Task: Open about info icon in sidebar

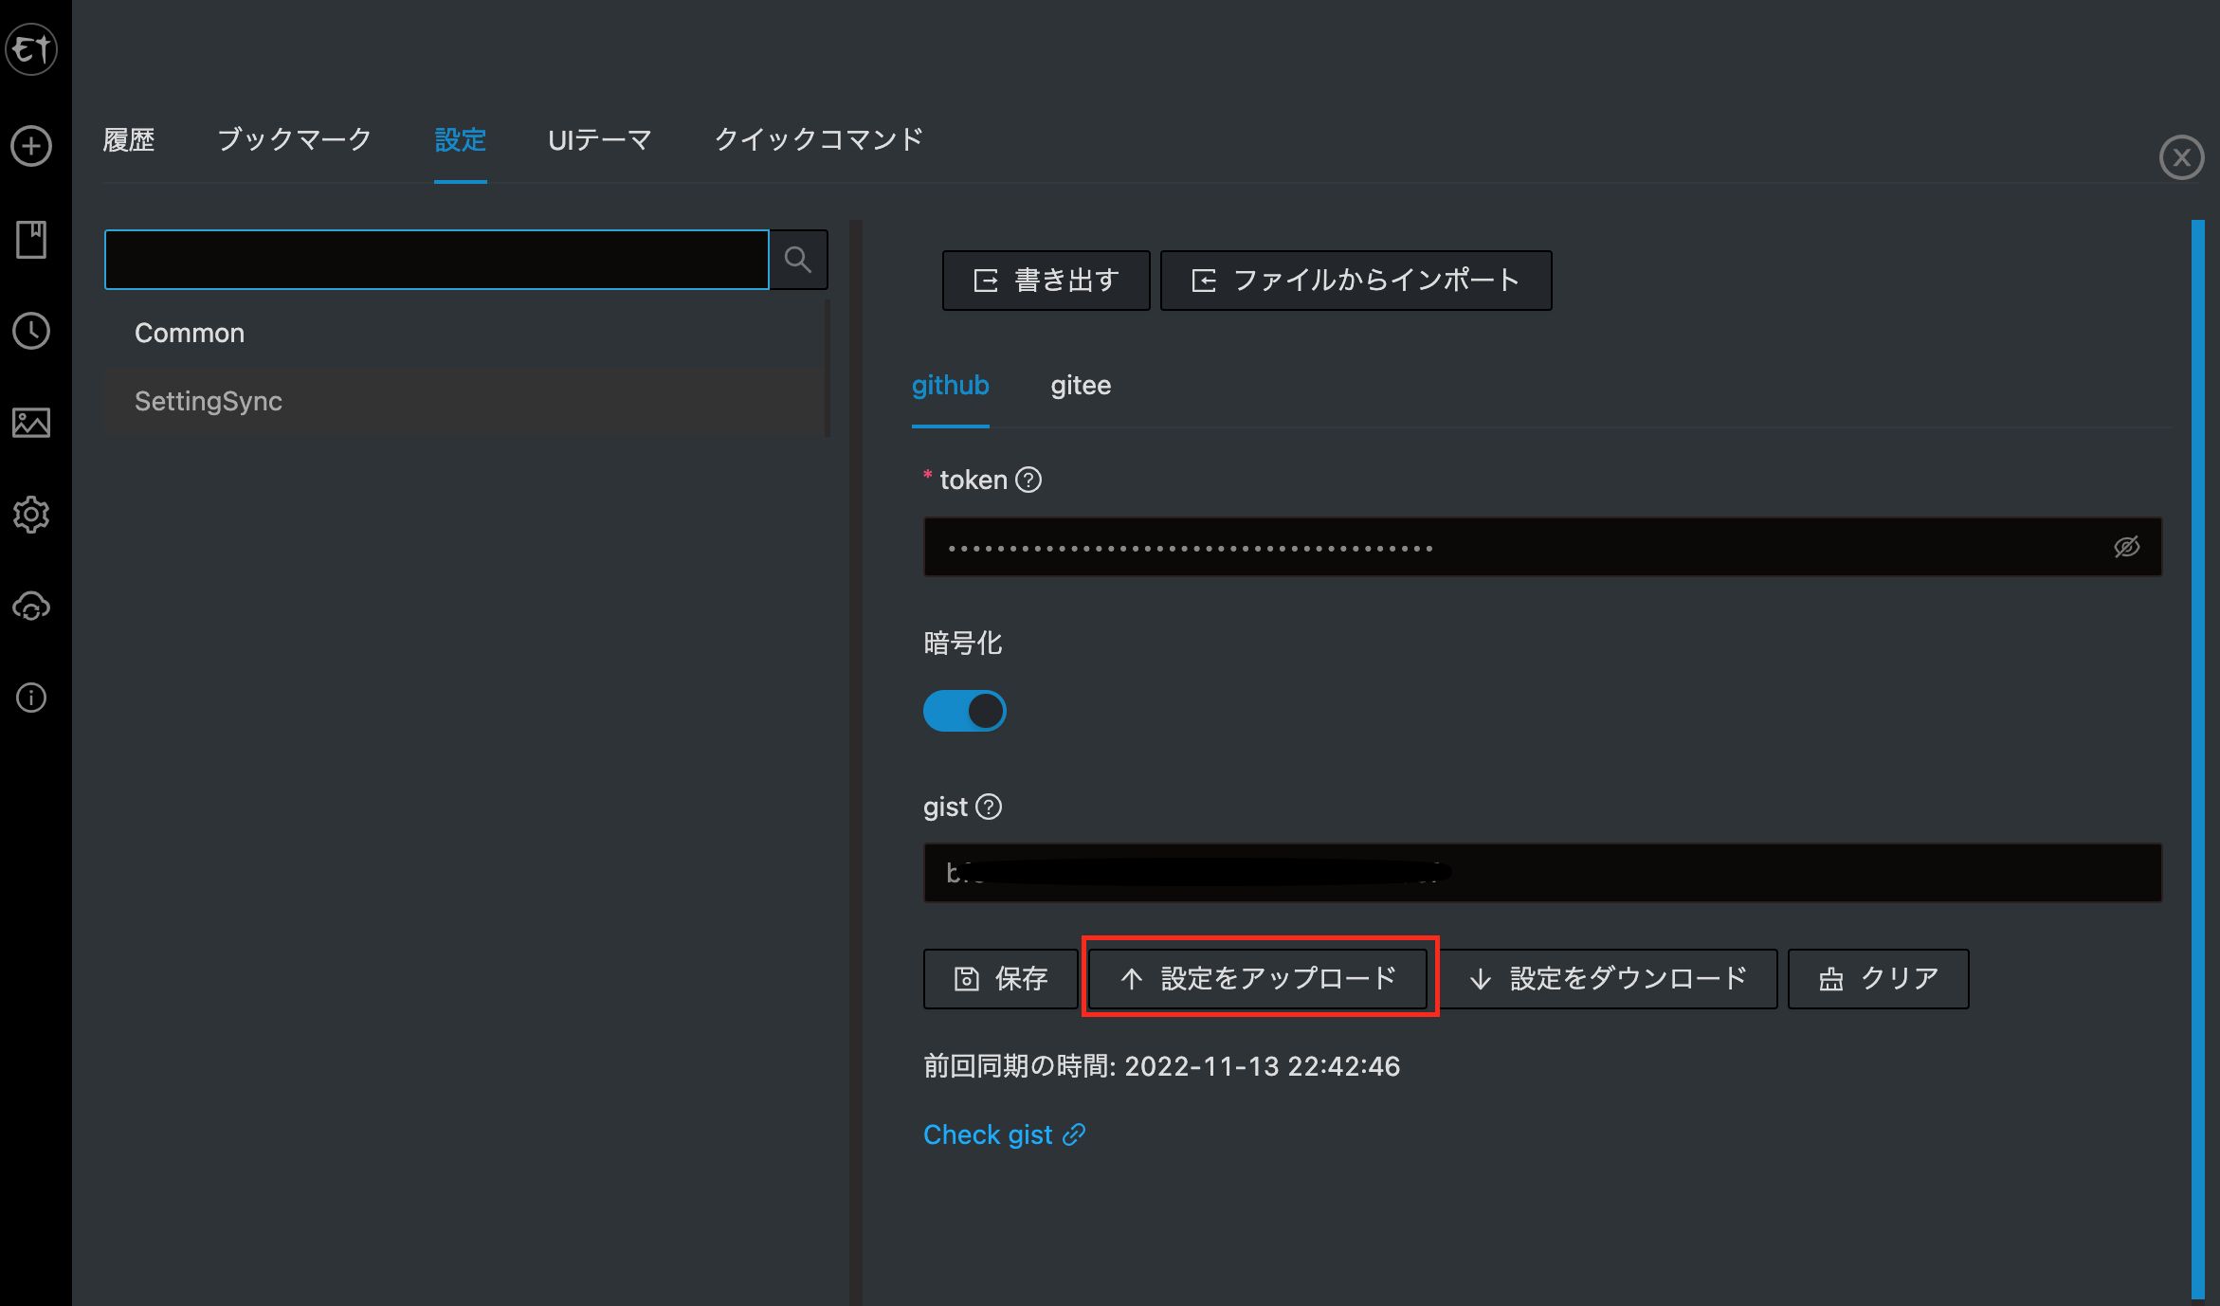Action: click(31, 698)
